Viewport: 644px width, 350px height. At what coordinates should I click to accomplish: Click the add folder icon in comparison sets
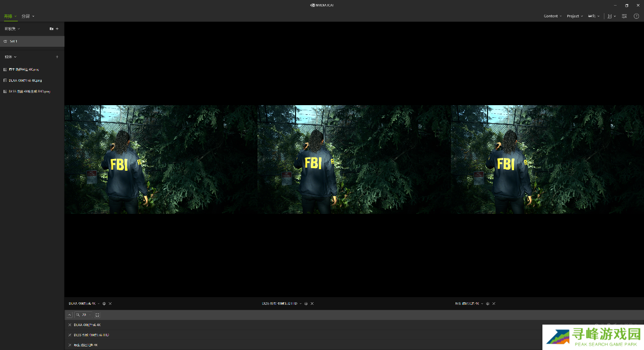51,29
